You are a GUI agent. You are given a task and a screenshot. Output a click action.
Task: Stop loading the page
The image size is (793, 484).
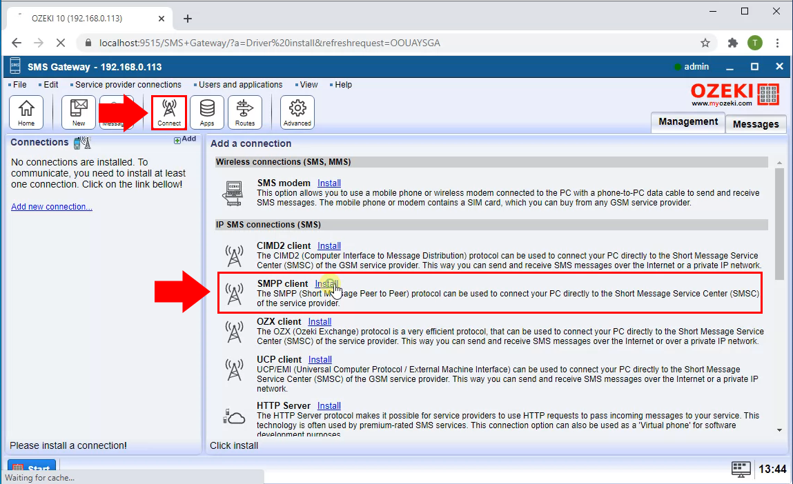coord(61,43)
